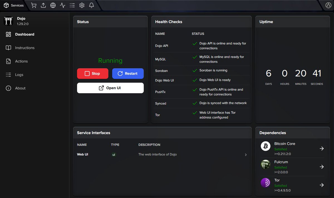Screen dimensions: 334x198
Task: Click Bitcoin Core version '>=0.21.1.2:0'
Action: coord(283,154)
